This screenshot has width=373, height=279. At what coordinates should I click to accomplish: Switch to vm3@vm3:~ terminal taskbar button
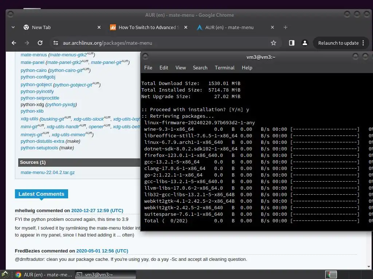pos(106,275)
